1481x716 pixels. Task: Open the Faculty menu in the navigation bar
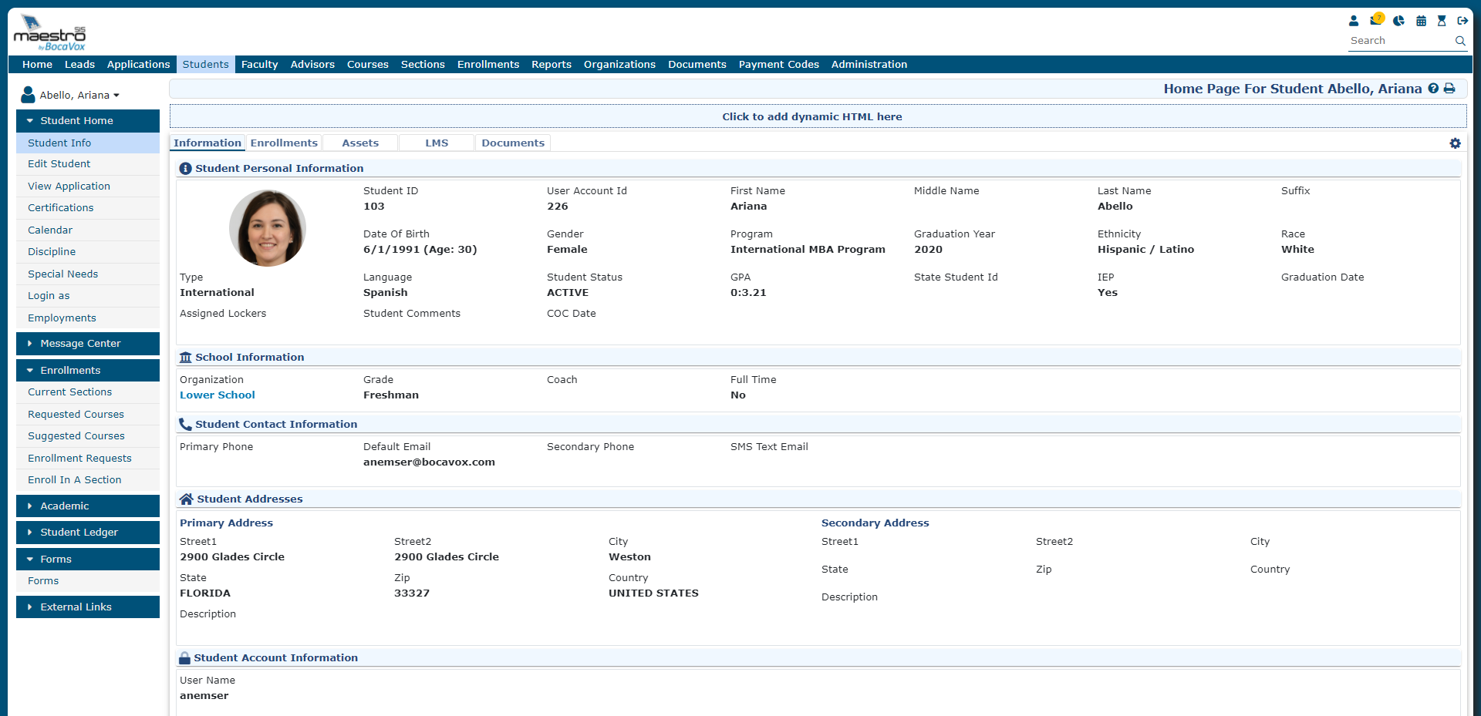coord(259,65)
